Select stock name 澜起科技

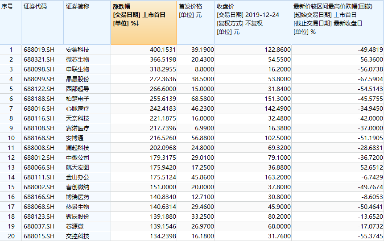click(x=78, y=148)
